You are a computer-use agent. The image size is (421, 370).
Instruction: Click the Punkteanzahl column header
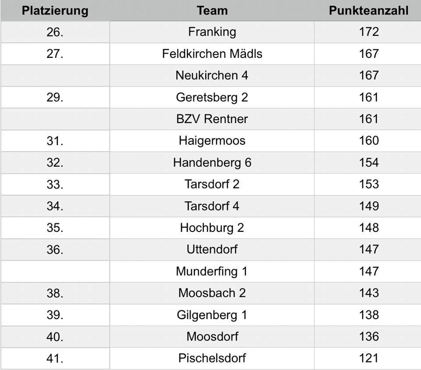pyautogui.click(x=368, y=11)
